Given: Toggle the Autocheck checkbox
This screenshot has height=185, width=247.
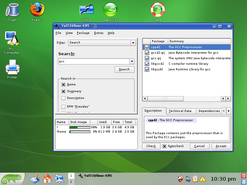Looking at the screenshot, I should click(x=164, y=146).
